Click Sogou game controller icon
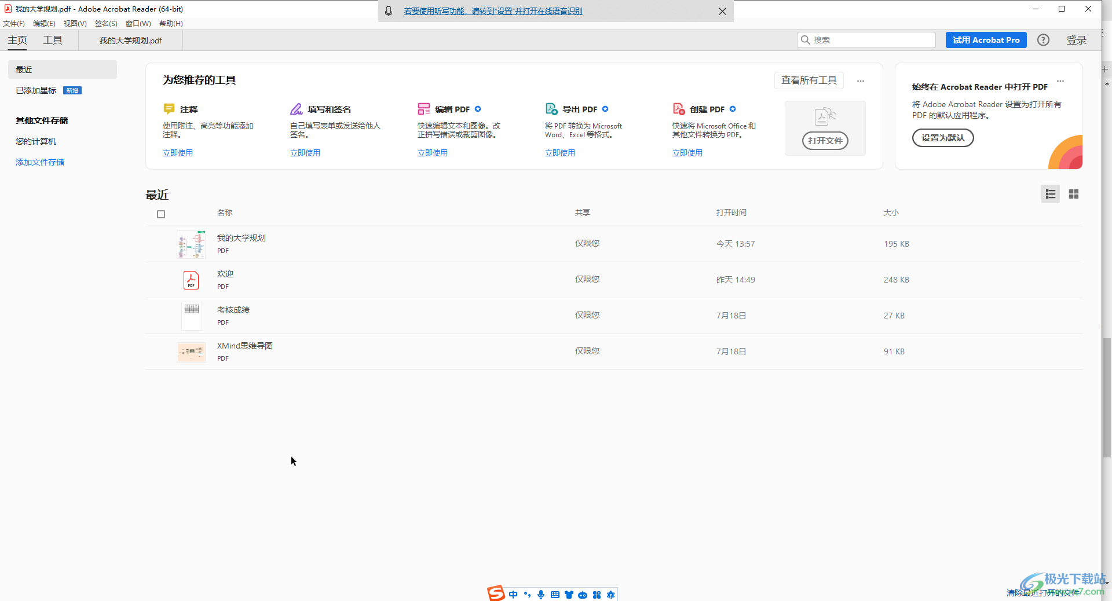The height and width of the screenshot is (601, 1112). (x=583, y=595)
